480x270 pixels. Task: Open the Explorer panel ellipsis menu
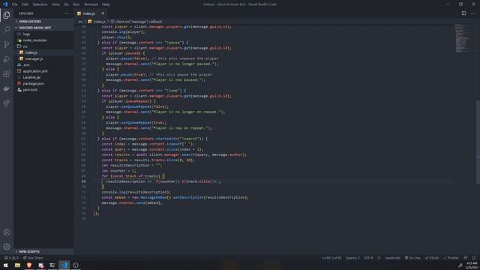67,13
